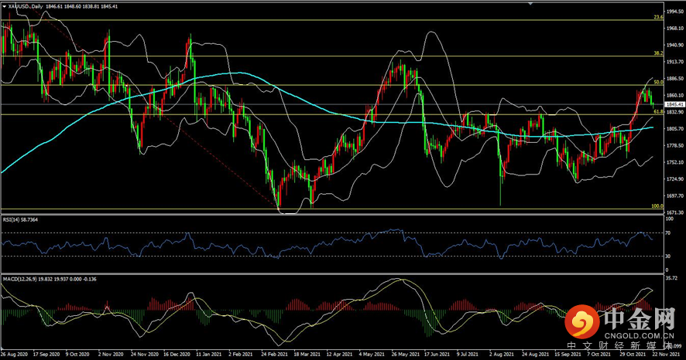Click the 2 Aug 2021 date label
The height and width of the screenshot is (360, 686).
click(x=502, y=355)
